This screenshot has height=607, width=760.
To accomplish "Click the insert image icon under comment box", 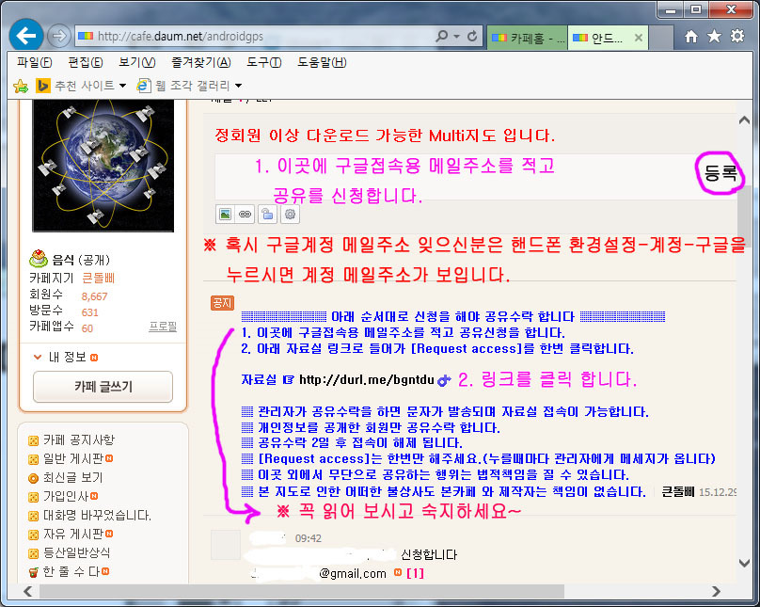I will pos(226,215).
